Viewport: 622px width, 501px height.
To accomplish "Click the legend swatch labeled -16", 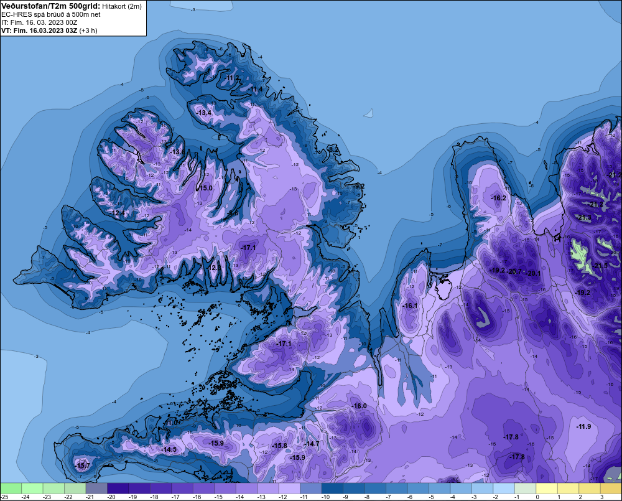I will pyautogui.click(x=203, y=489).
